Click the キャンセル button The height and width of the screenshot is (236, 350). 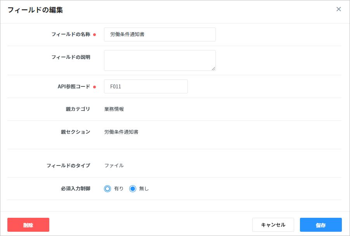click(x=273, y=225)
